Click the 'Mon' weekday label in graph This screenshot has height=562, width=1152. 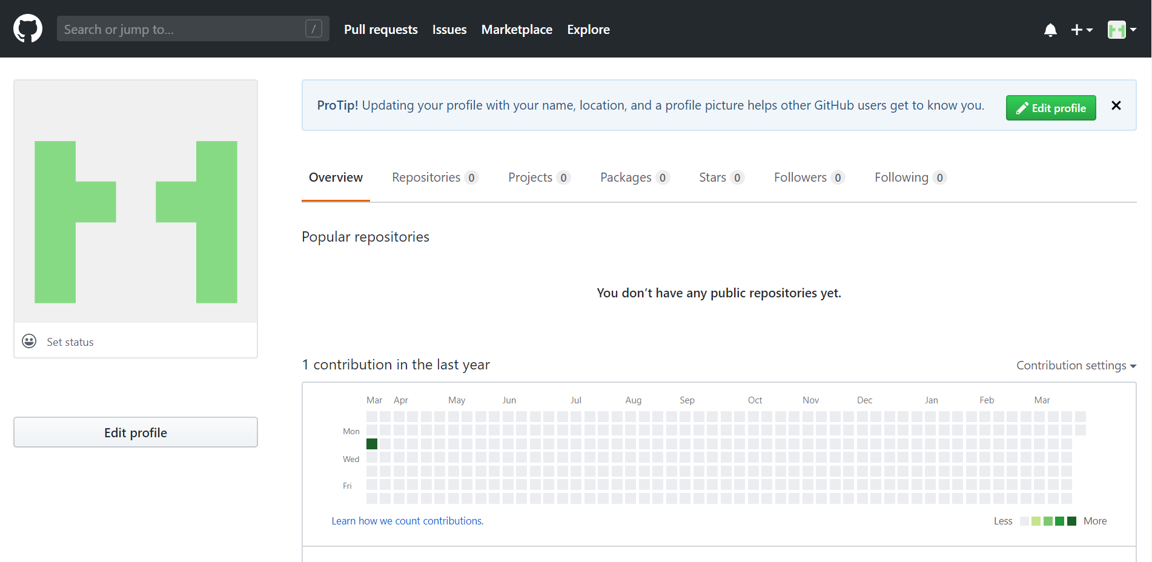tap(351, 431)
